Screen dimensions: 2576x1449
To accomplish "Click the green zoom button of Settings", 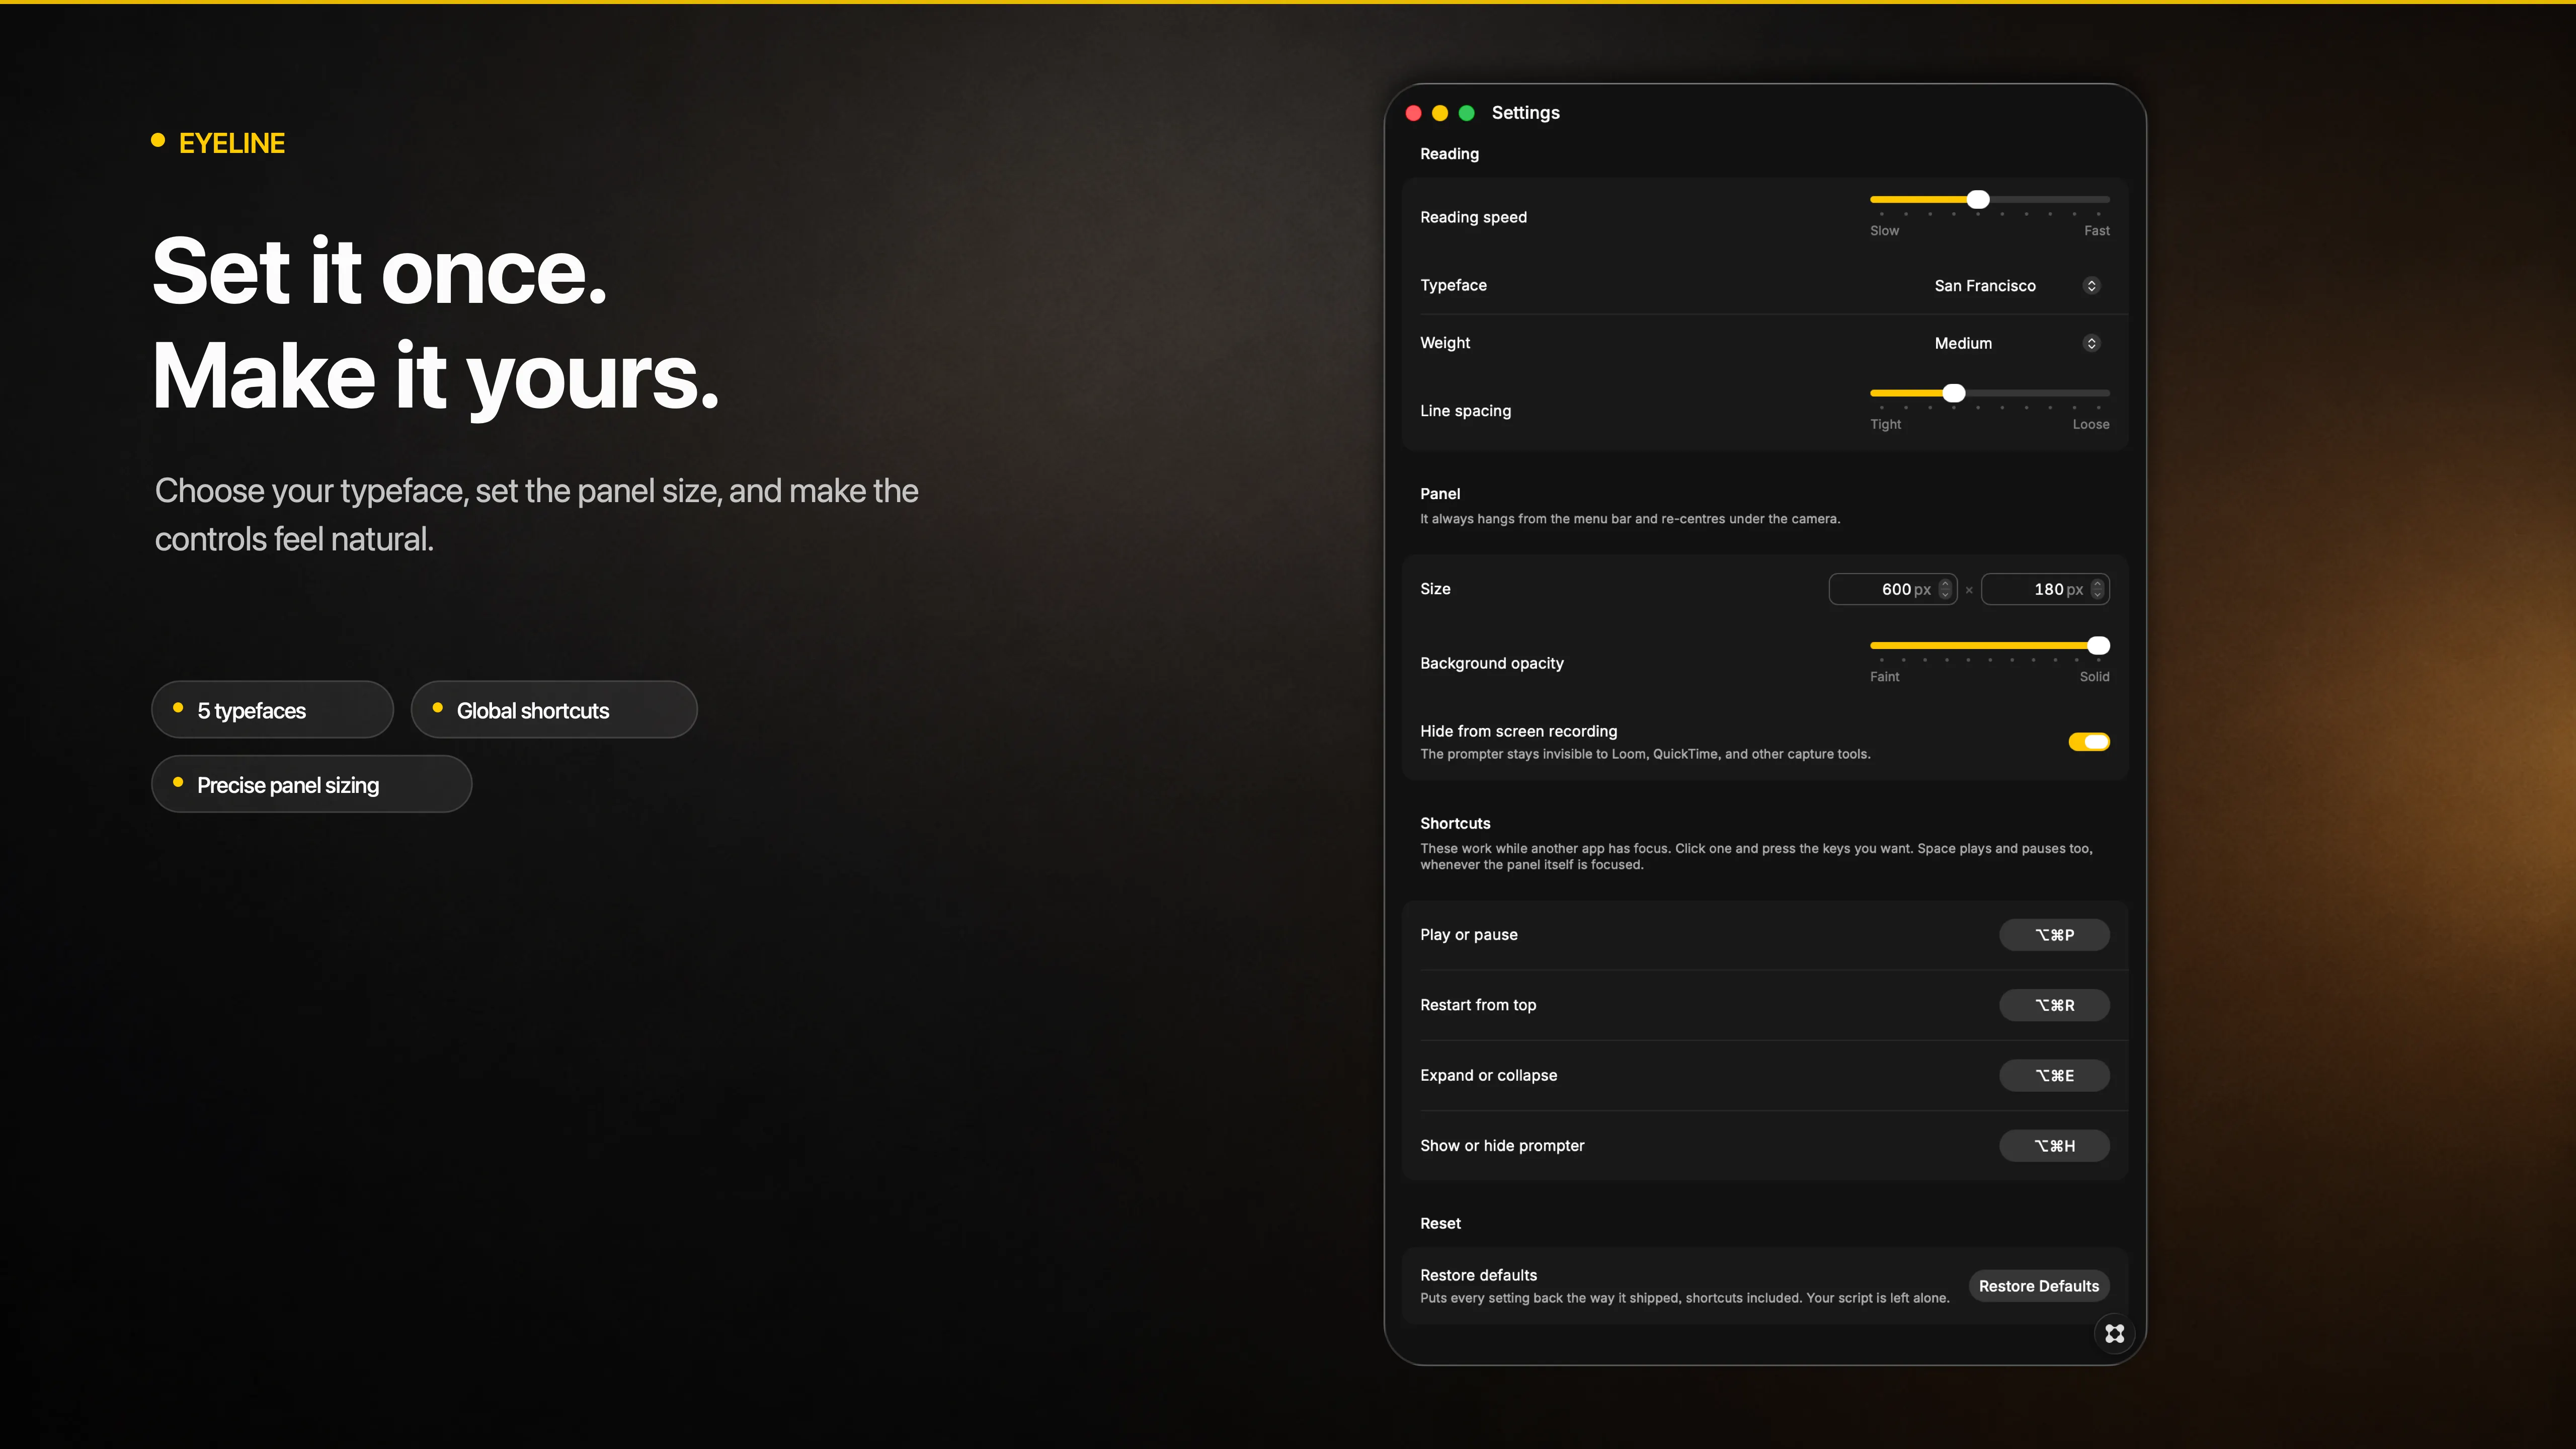I will point(1467,113).
